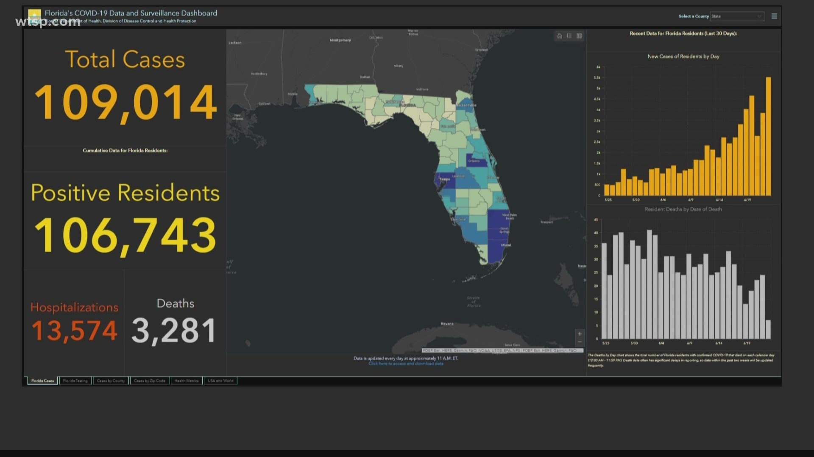The image size is (814, 457).
Task: Open the basemap gallery grid icon
Action: (x=579, y=36)
